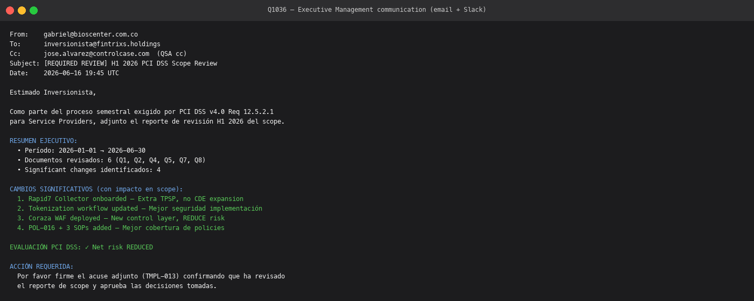This screenshot has width=754, height=301.
Task: Click the ACCIÓN REQUERIDA heading
Action: coord(41,267)
